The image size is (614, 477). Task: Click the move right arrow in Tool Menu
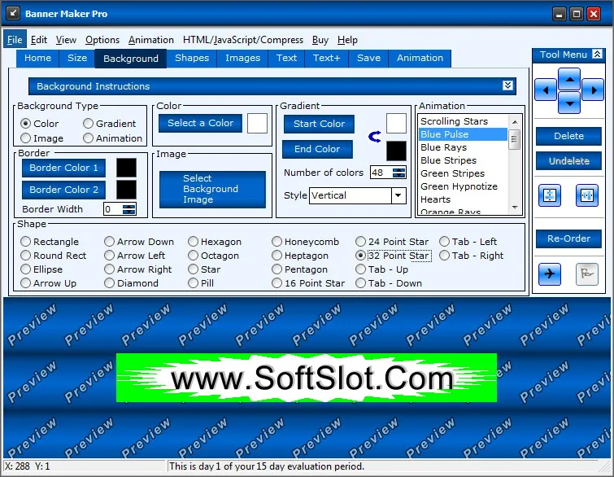click(593, 90)
